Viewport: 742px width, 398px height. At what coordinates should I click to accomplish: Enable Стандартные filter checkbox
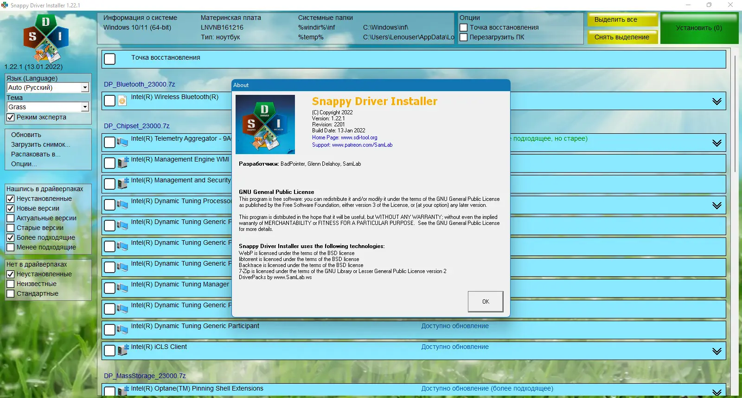(10, 293)
